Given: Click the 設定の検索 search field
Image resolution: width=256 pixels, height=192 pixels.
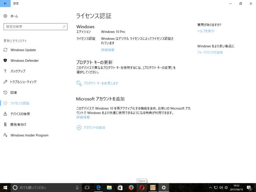Looking at the screenshot, I should [35, 27].
